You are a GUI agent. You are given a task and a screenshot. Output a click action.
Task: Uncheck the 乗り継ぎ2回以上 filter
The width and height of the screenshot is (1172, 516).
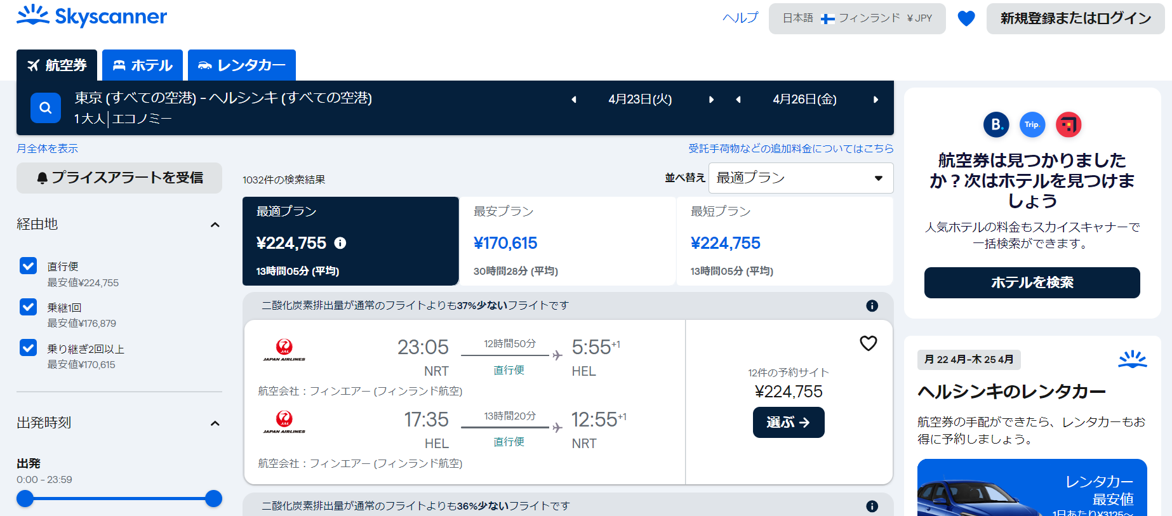coord(29,348)
